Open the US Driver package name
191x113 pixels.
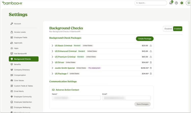(59, 62)
